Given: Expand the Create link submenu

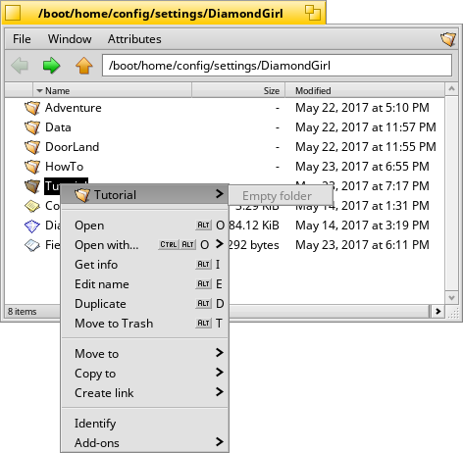Looking at the screenshot, I should (145, 392).
